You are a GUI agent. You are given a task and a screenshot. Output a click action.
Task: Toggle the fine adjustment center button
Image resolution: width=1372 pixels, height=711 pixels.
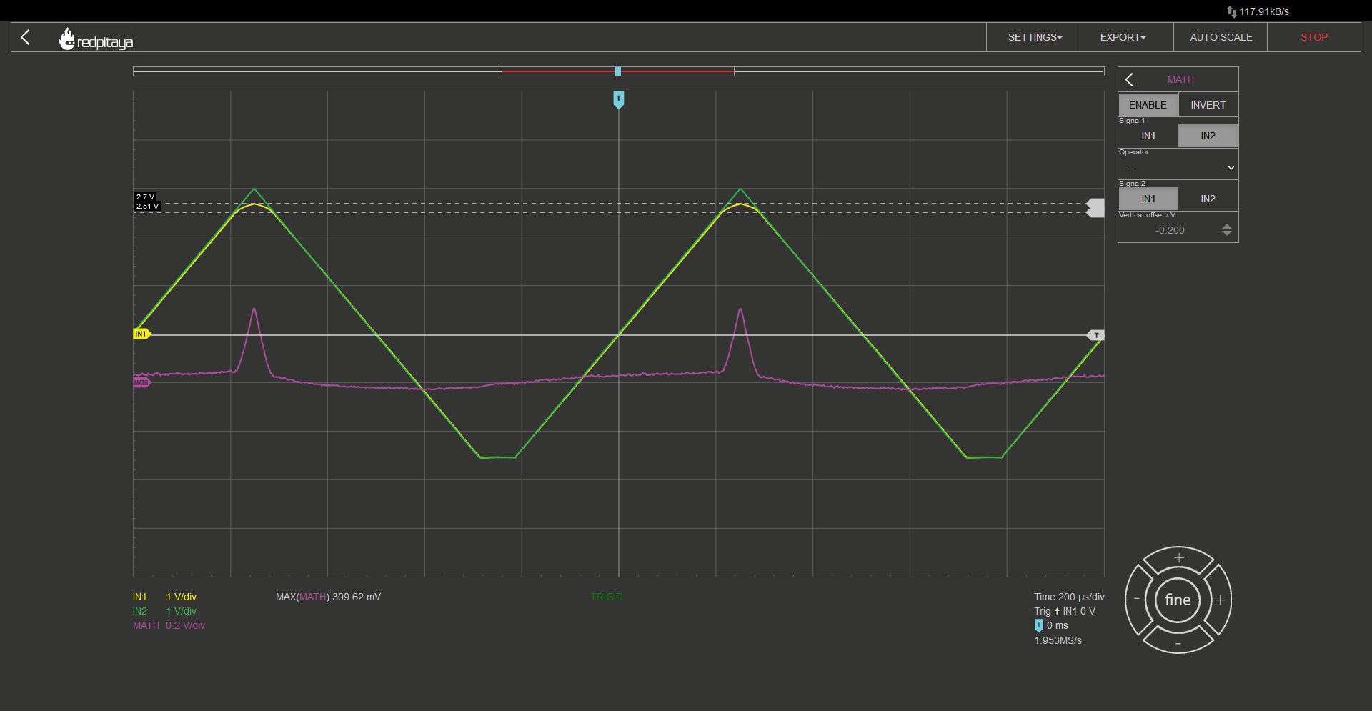(x=1178, y=600)
